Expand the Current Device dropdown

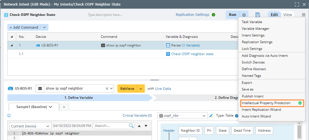pos(30,126)
